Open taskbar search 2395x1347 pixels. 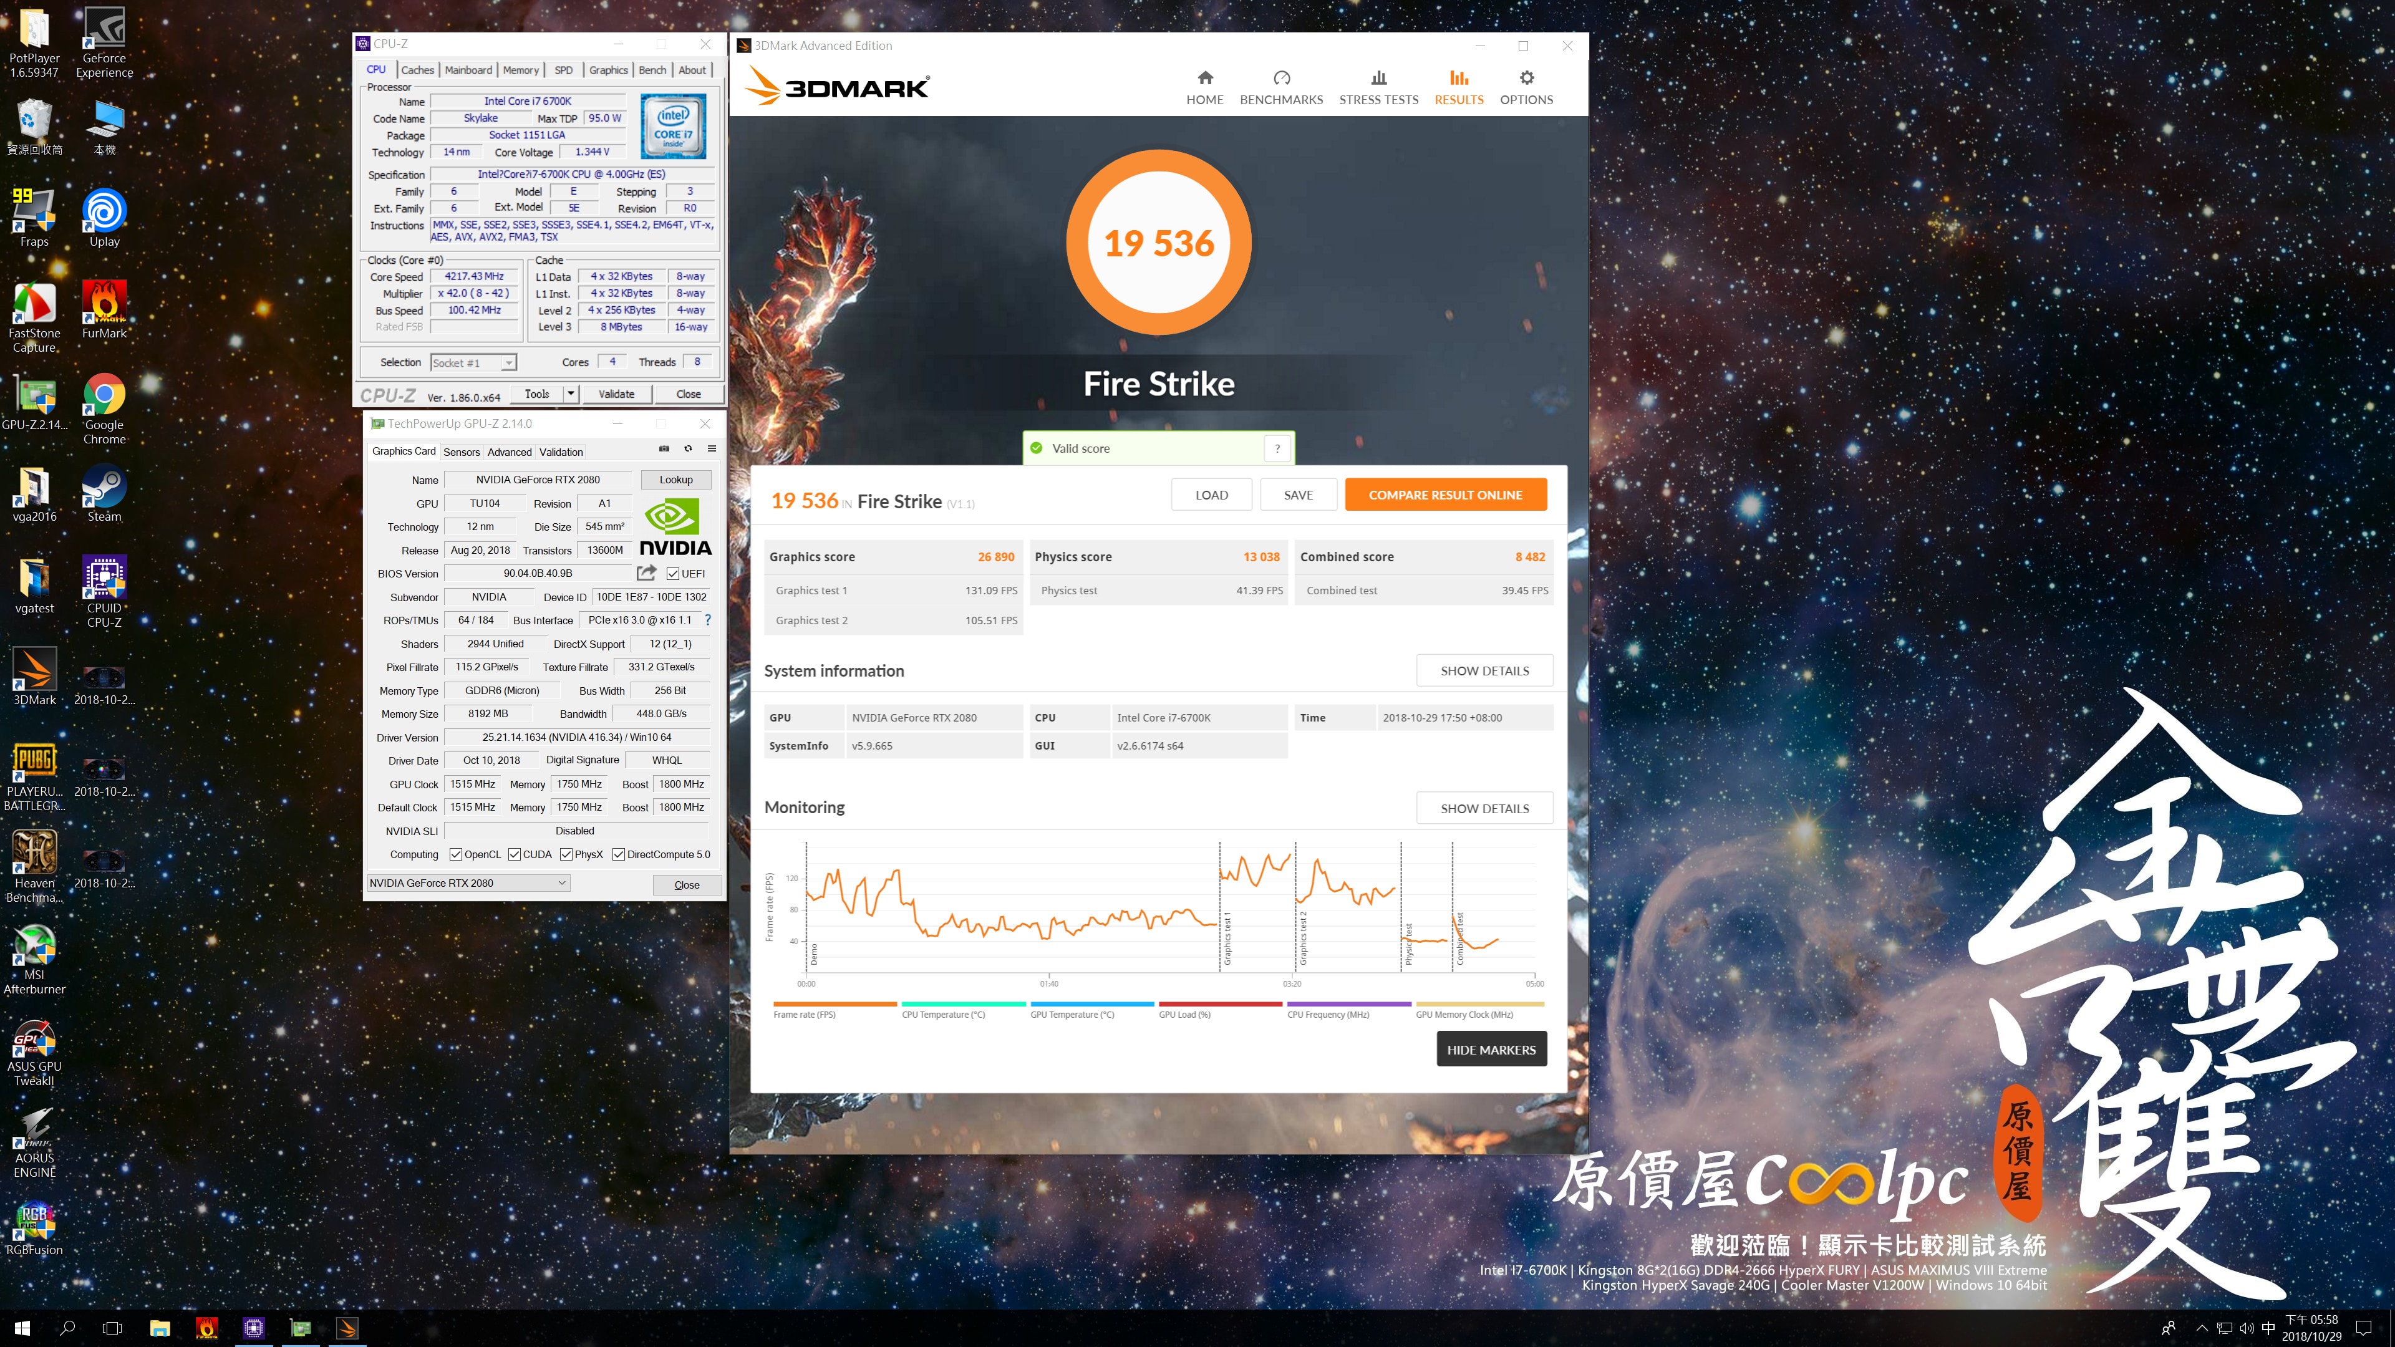pos(67,1328)
